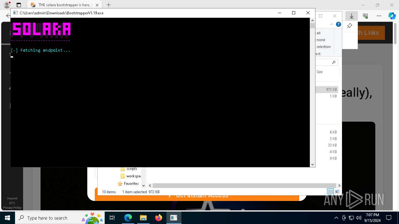Choose Select all in the Explorer ribbon
The image size is (399, 224).
tap(318, 33)
